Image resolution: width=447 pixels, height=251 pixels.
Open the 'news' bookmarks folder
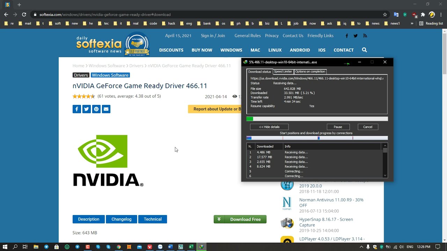pos(373,23)
